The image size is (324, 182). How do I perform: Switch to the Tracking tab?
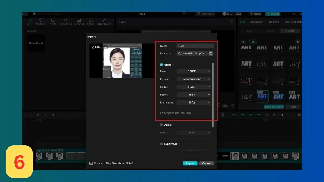coord(274,22)
